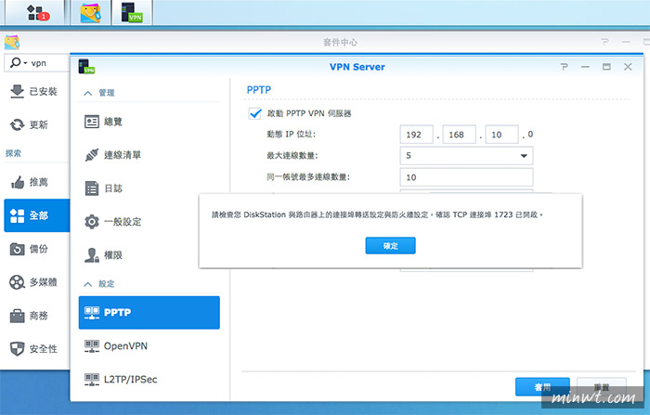Click the third IP octet field 10
650x415 pixels.
[501, 135]
